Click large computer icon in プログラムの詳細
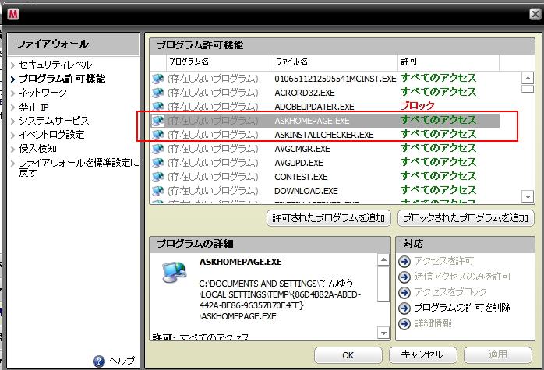Screen dimensions: 544x370 [174, 272]
